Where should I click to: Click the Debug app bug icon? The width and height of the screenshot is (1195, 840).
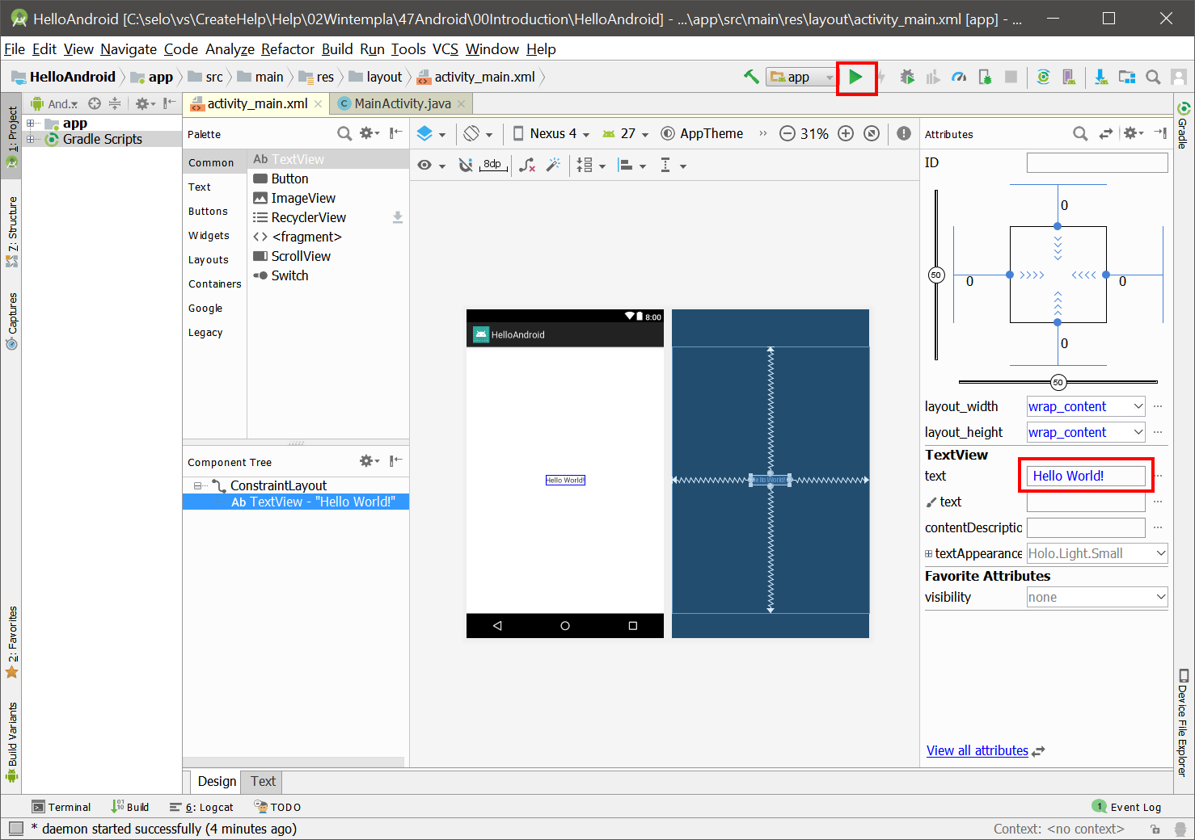[x=907, y=77]
